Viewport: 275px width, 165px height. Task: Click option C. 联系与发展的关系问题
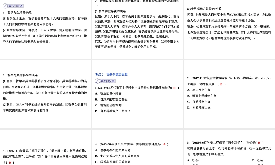pyautogui.click(x=113, y=162)
